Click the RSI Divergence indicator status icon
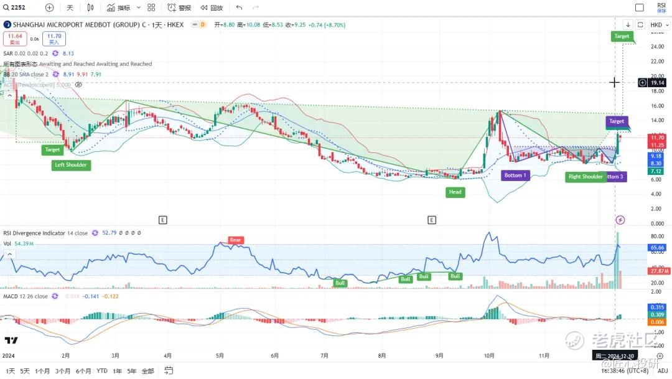This screenshot has width=672, height=379. 95,233
